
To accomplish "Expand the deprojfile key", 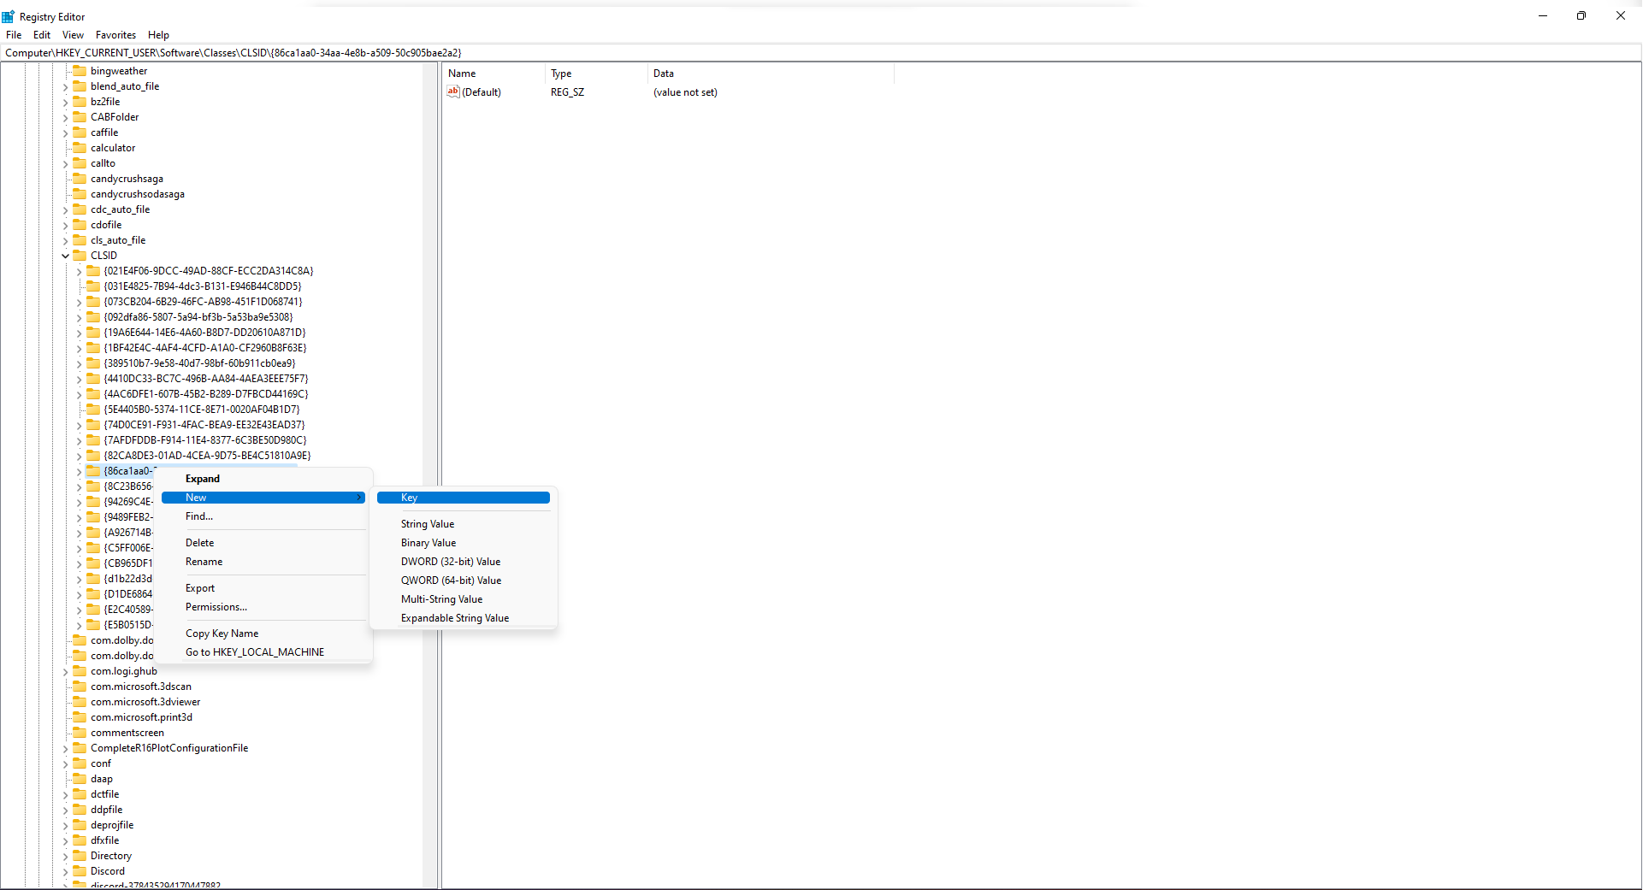I will [65, 825].
